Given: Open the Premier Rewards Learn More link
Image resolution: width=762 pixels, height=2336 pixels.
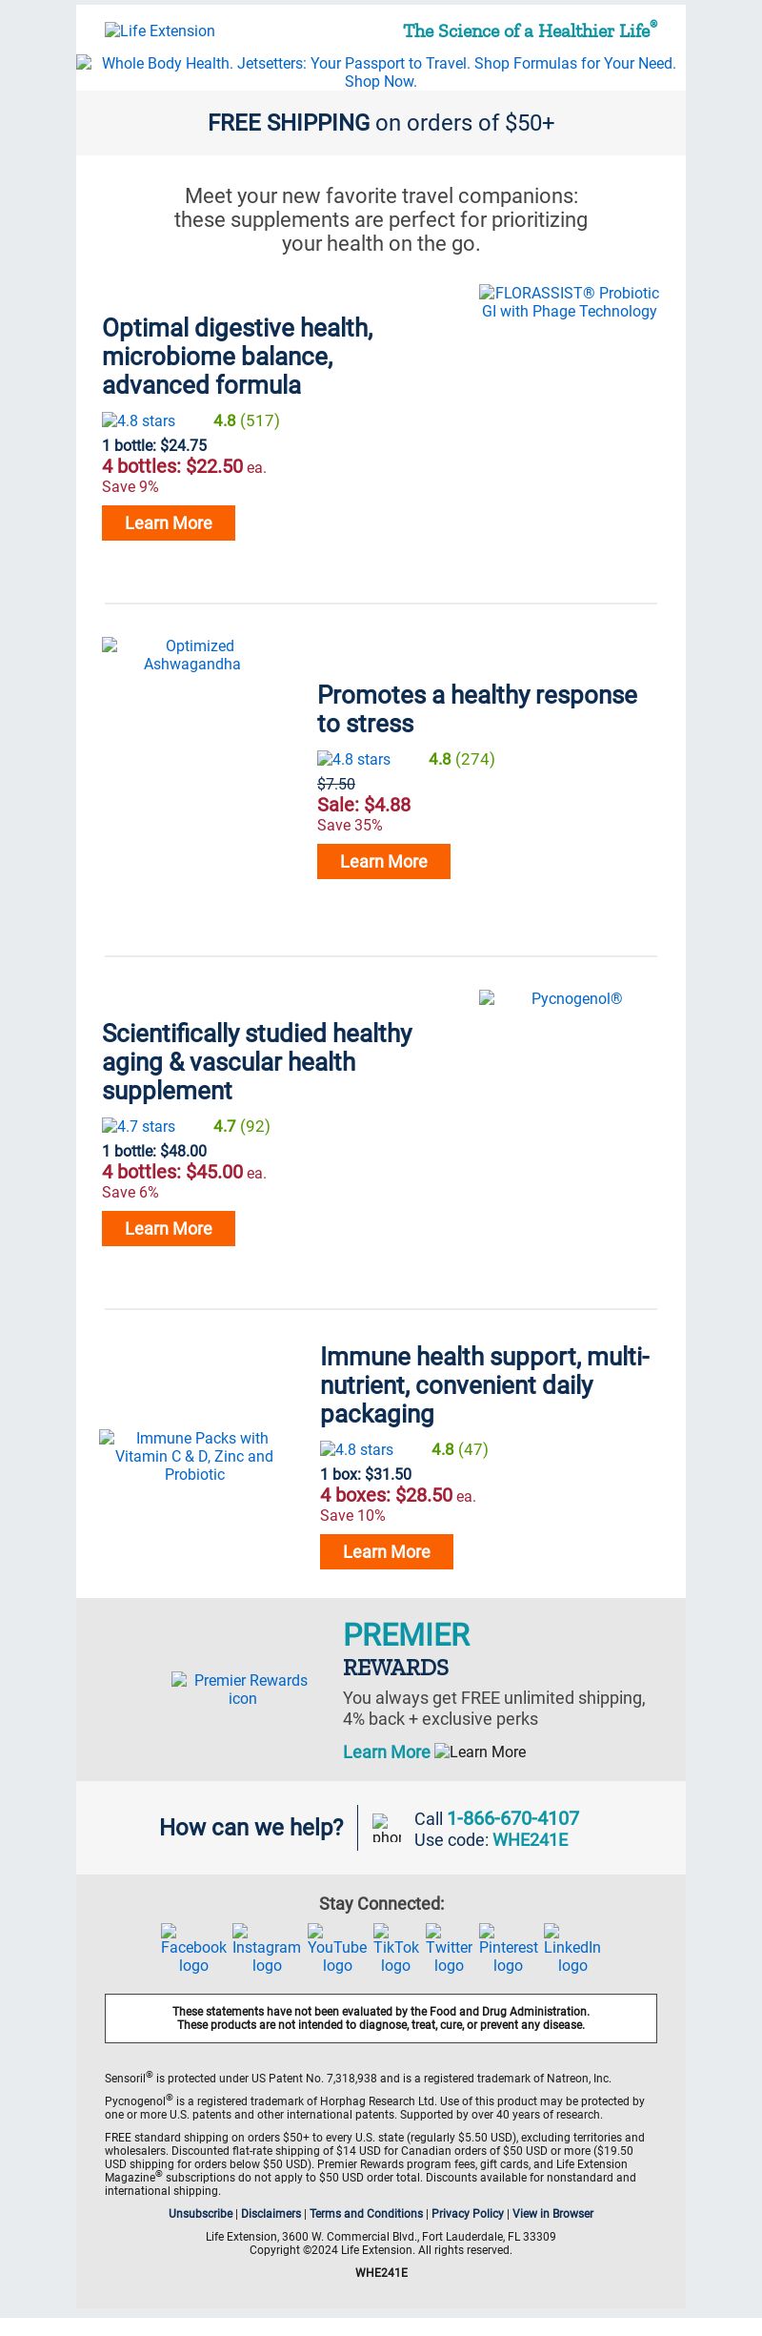Looking at the screenshot, I should (x=387, y=1752).
